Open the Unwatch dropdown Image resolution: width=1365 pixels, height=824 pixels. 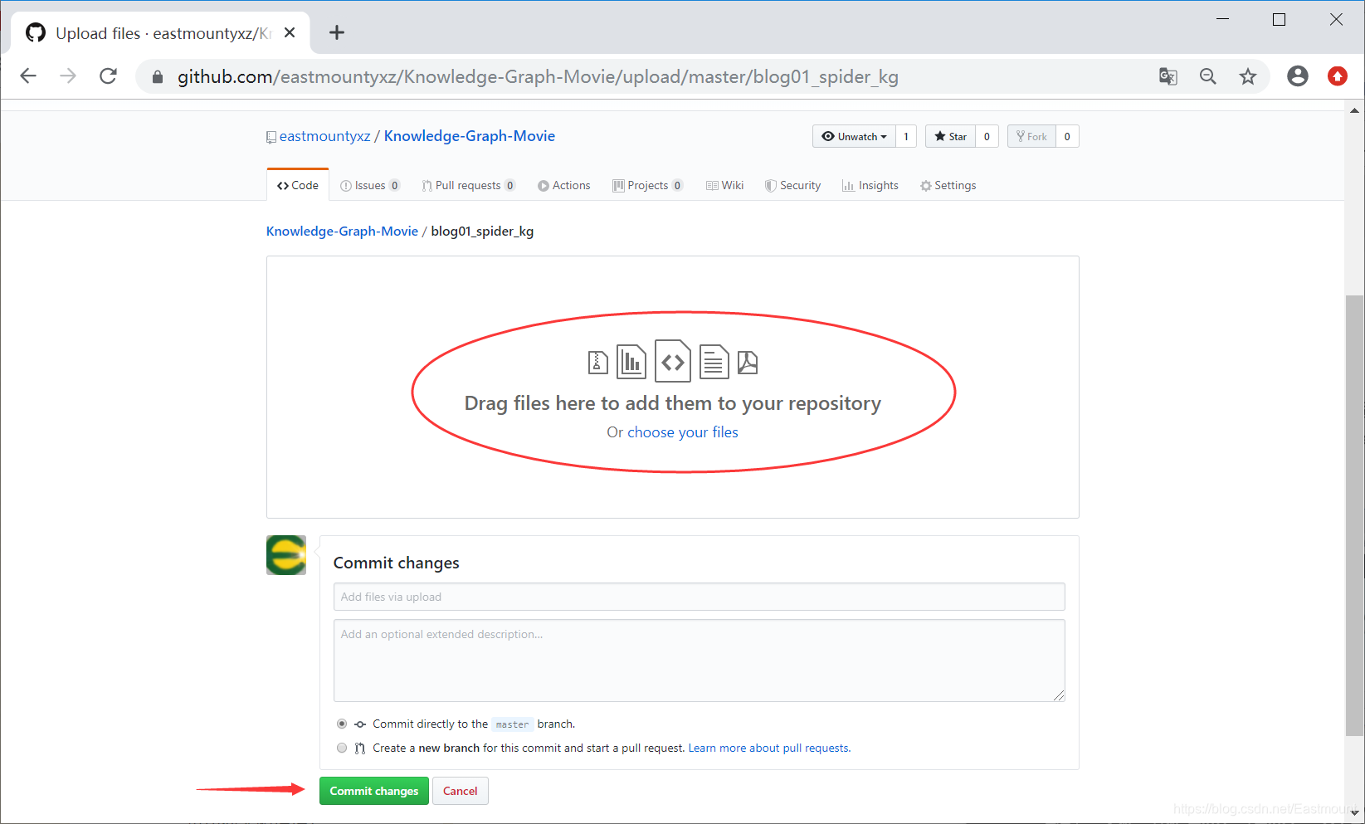pos(854,136)
